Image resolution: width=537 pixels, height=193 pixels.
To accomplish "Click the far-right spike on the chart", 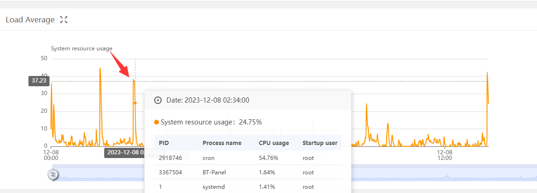I will point(487,75).
